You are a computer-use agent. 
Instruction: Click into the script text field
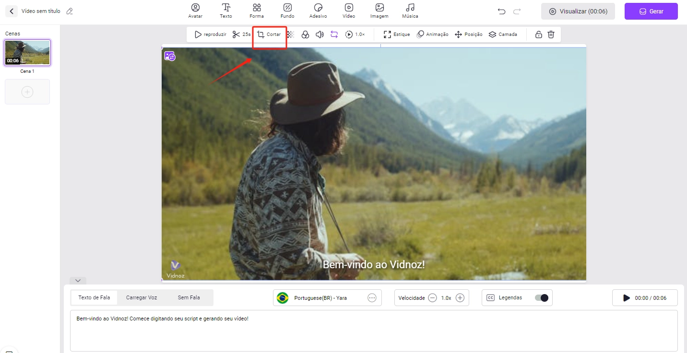point(374,330)
